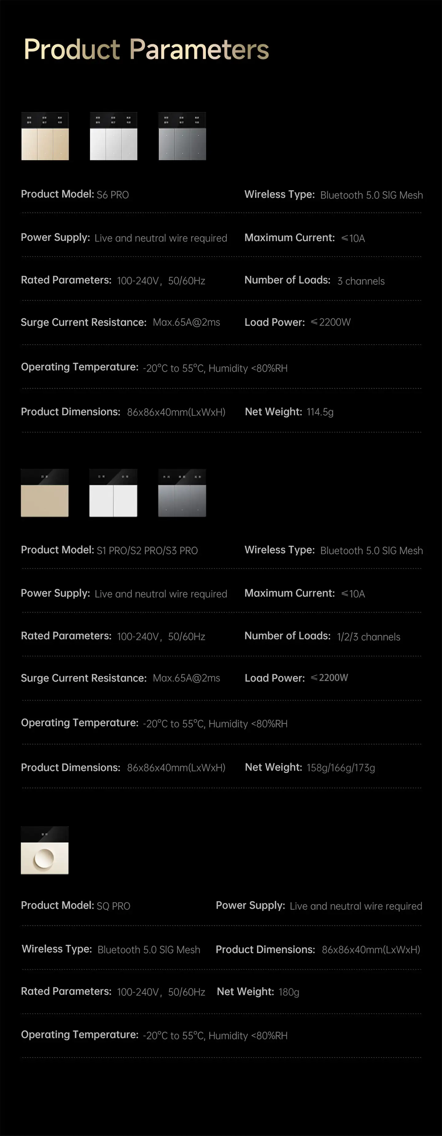The width and height of the screenshot is (442, 1136).
Task: Click the SQ PRO rotary knob switch image
Action: 45,850
